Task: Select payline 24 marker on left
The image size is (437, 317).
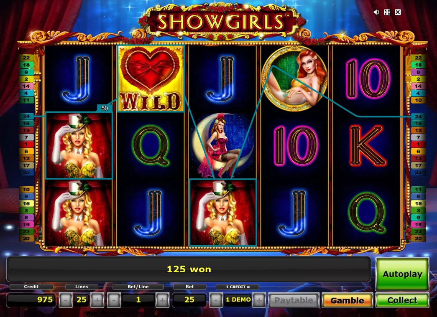Action: coord(26,117)
